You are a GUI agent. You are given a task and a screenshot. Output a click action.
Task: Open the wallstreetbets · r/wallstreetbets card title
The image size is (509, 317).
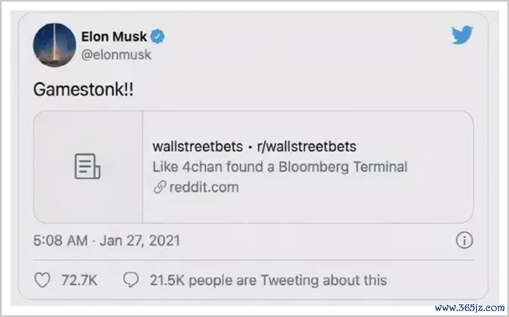(x=255, y=147)
